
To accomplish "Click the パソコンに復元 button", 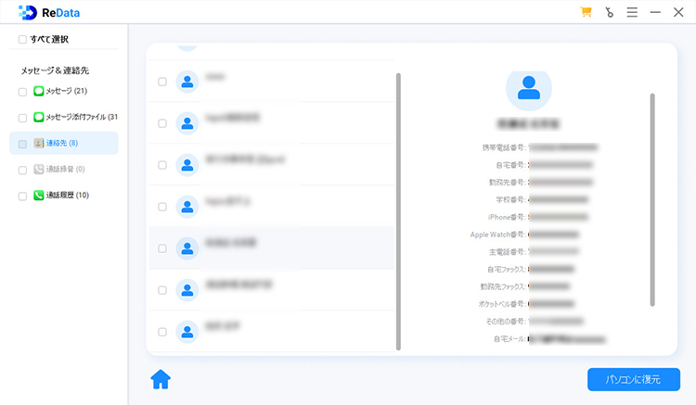I will [634, 379].
